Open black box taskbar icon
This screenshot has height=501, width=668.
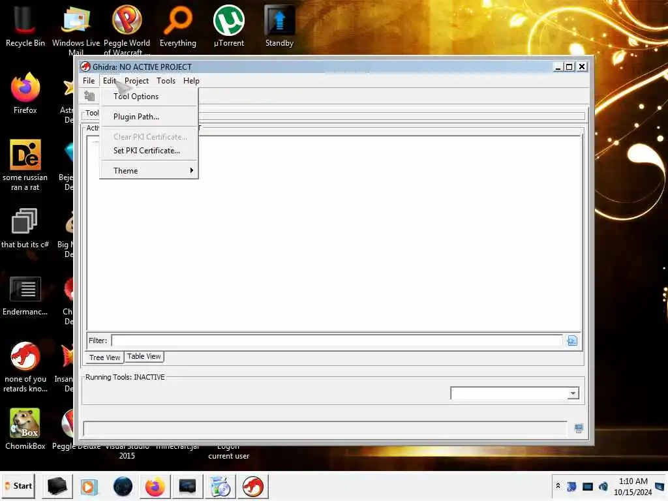(57, 487)
